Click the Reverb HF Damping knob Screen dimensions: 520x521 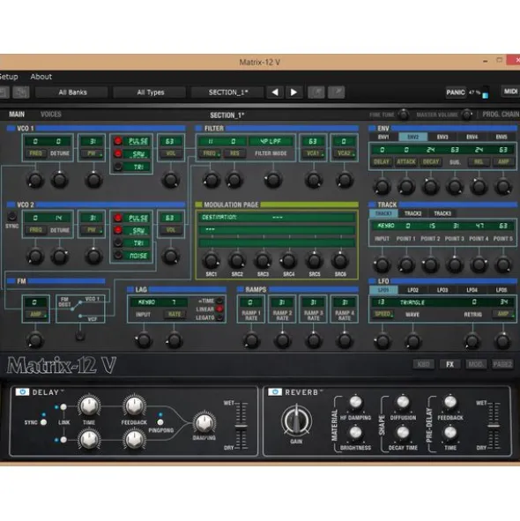(x=355, y=402)
